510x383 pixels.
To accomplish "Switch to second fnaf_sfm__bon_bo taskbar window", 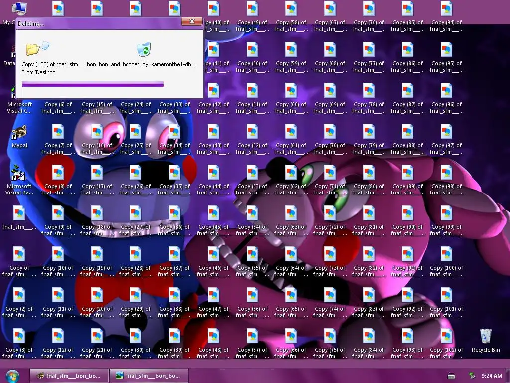I will coord(148,376).
